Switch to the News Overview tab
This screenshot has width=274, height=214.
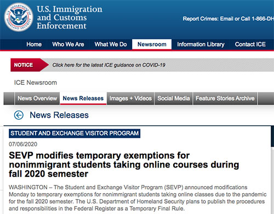tap(37, 99)
